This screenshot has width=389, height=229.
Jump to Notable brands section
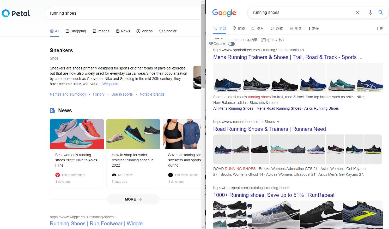pyautogui.click(x=152, y=94)
